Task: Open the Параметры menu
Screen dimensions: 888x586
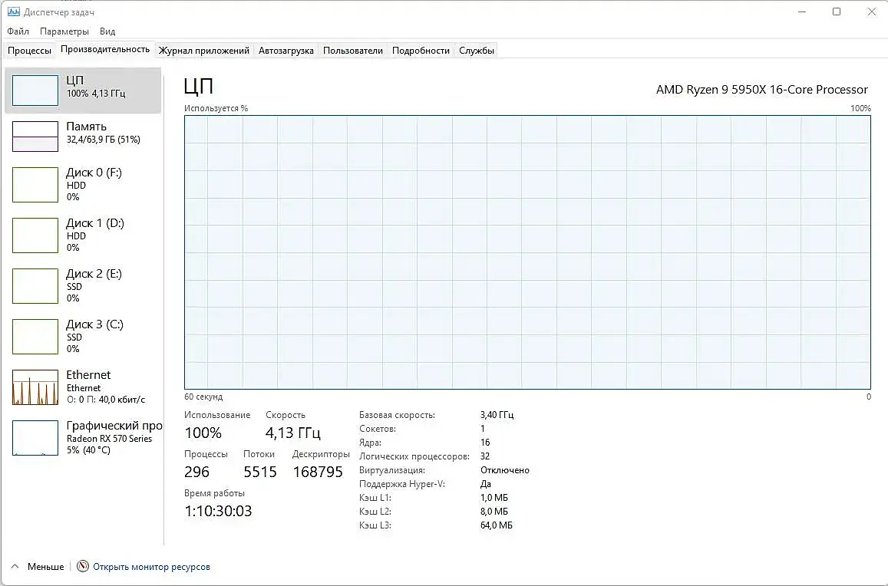Action: (x=64, y=31)
